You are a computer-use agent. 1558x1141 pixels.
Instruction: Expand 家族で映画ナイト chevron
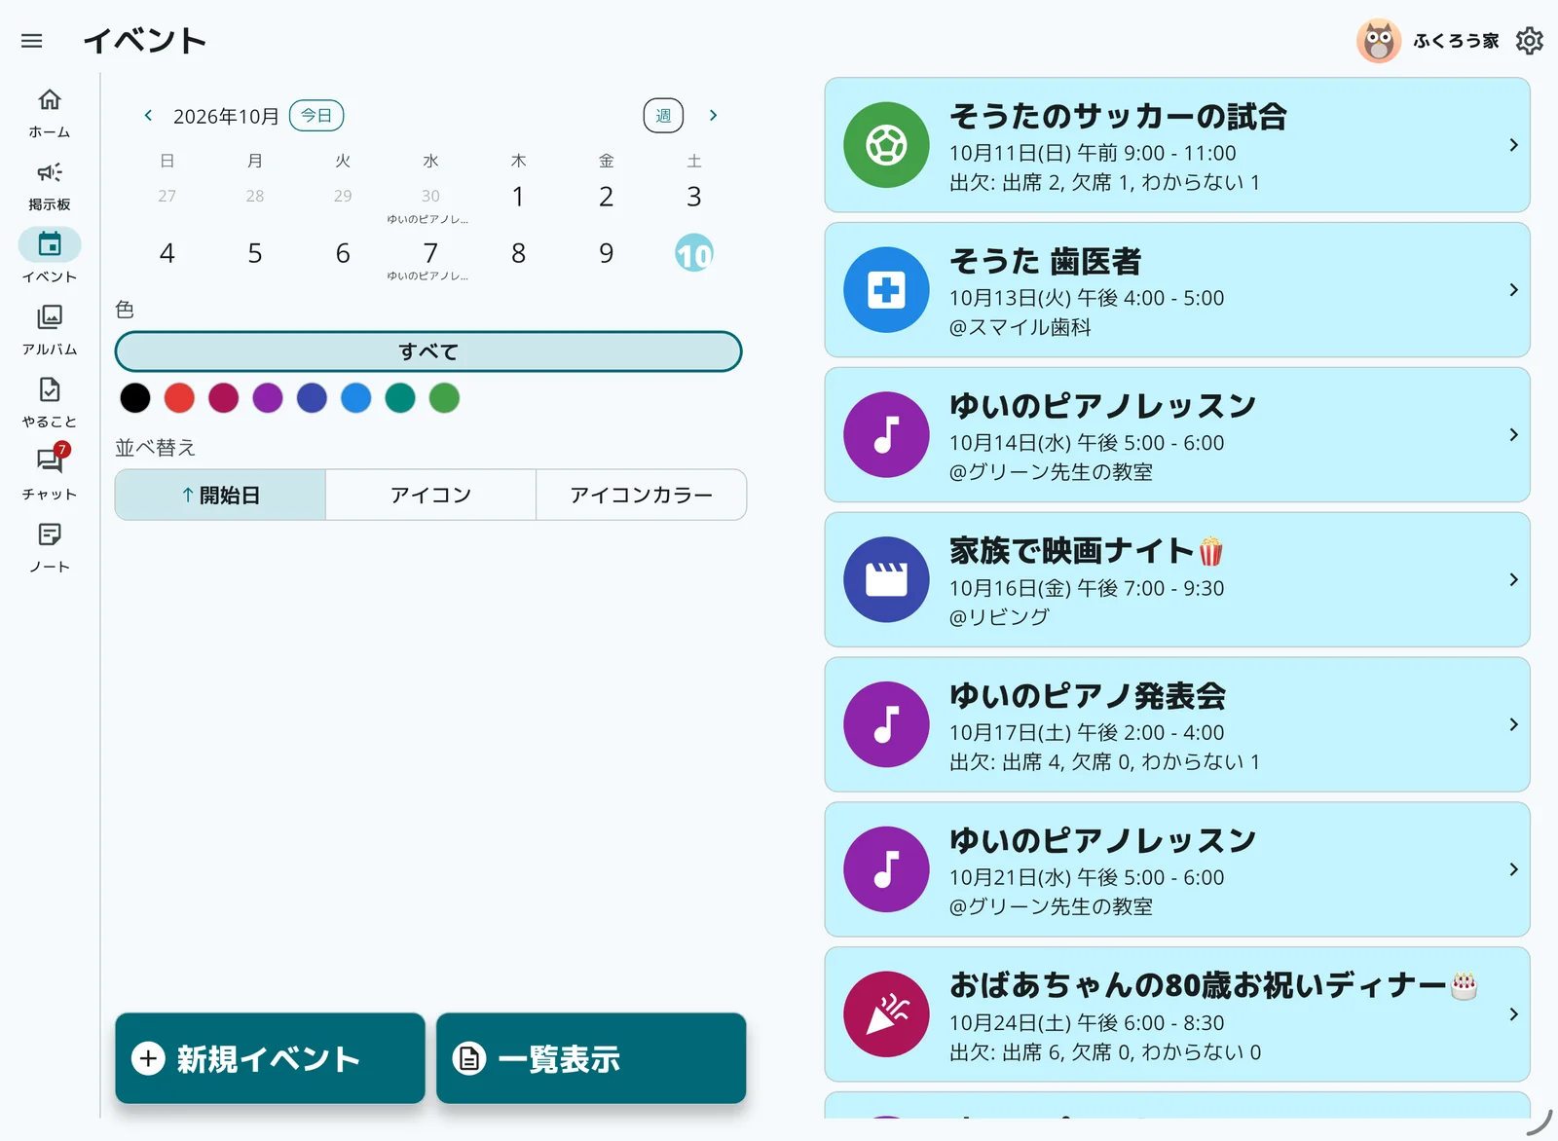[1513, 579]
